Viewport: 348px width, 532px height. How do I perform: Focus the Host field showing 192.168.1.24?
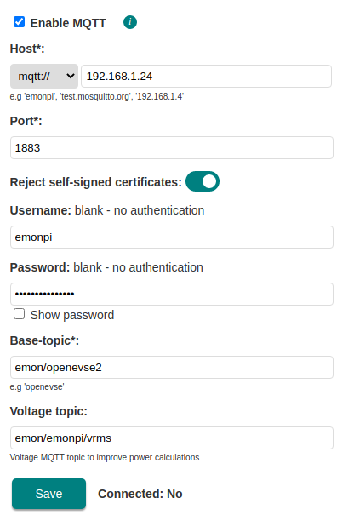pyautogui.click(x=206, y=76)
